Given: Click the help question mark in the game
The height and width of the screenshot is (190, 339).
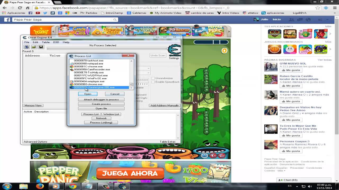Looking at the screenshot, I should click(x=204, y=155).
